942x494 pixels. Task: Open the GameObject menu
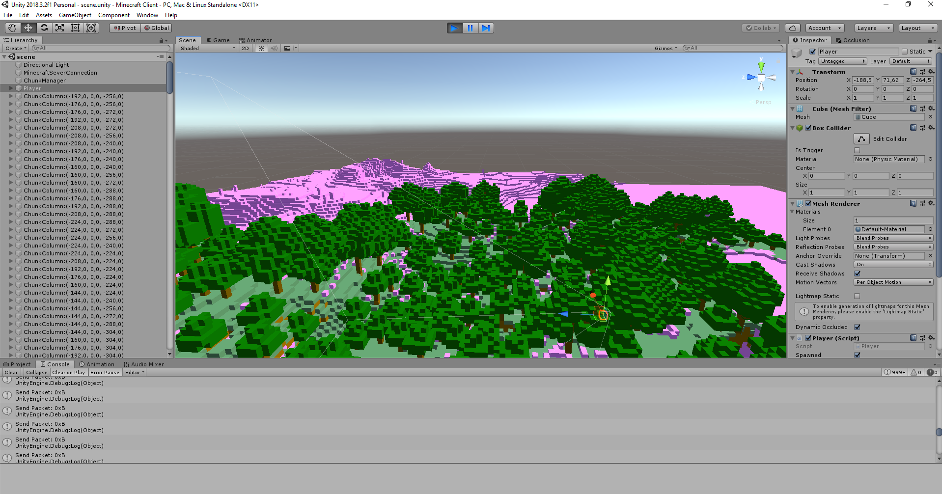coord(75,15)
